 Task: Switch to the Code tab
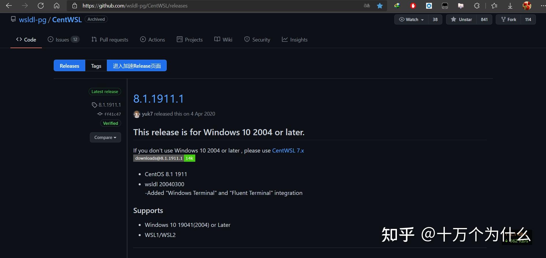pos(26,39)
